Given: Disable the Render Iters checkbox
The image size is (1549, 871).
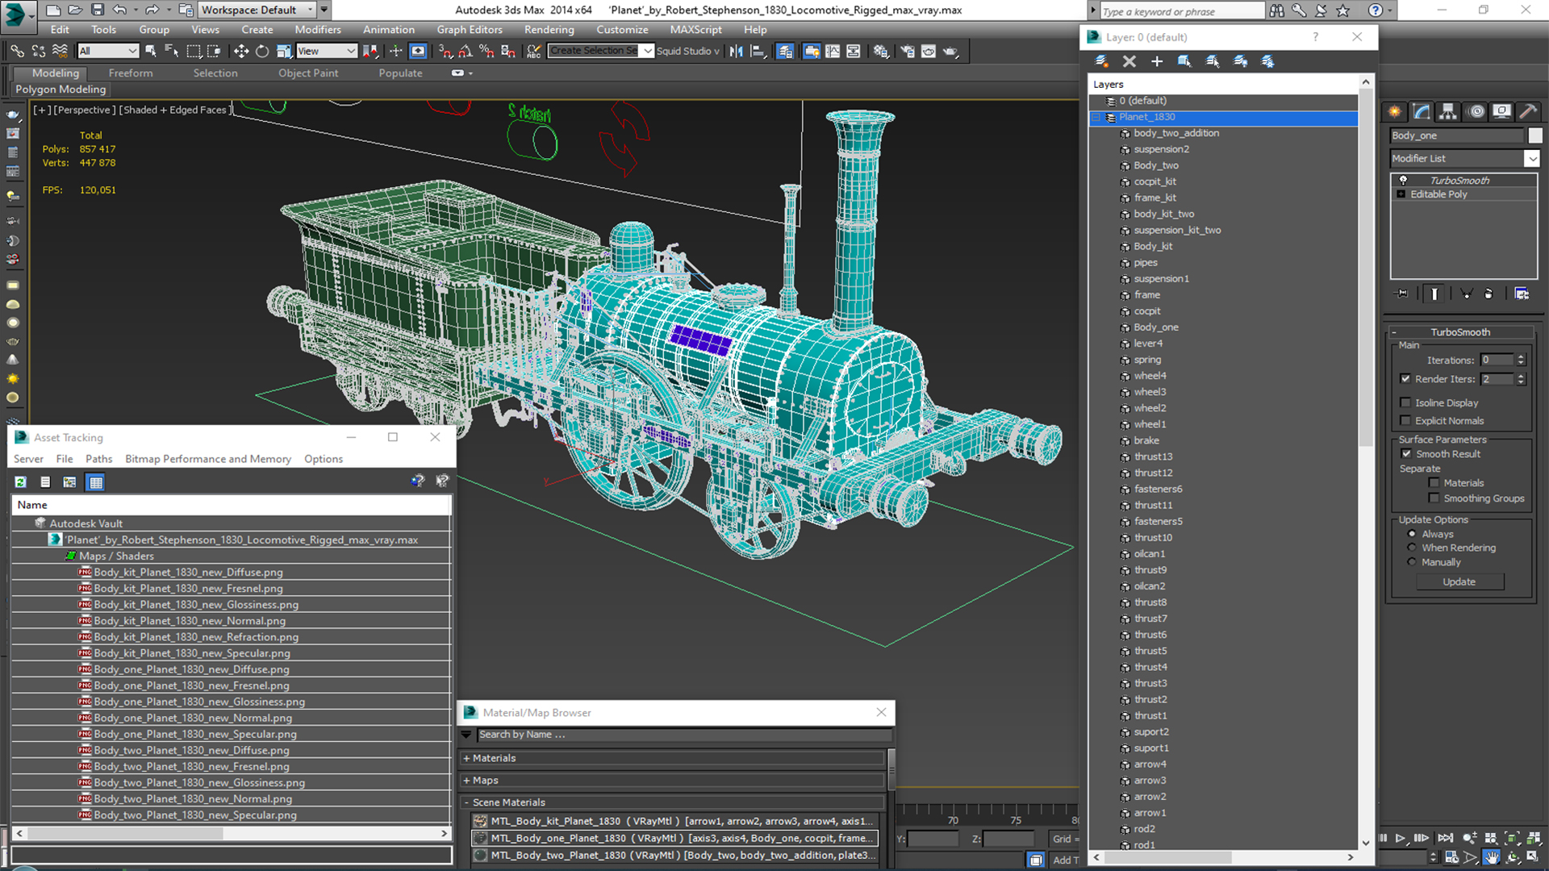Looking at the screenshot, I should [x=1405, y=379].
